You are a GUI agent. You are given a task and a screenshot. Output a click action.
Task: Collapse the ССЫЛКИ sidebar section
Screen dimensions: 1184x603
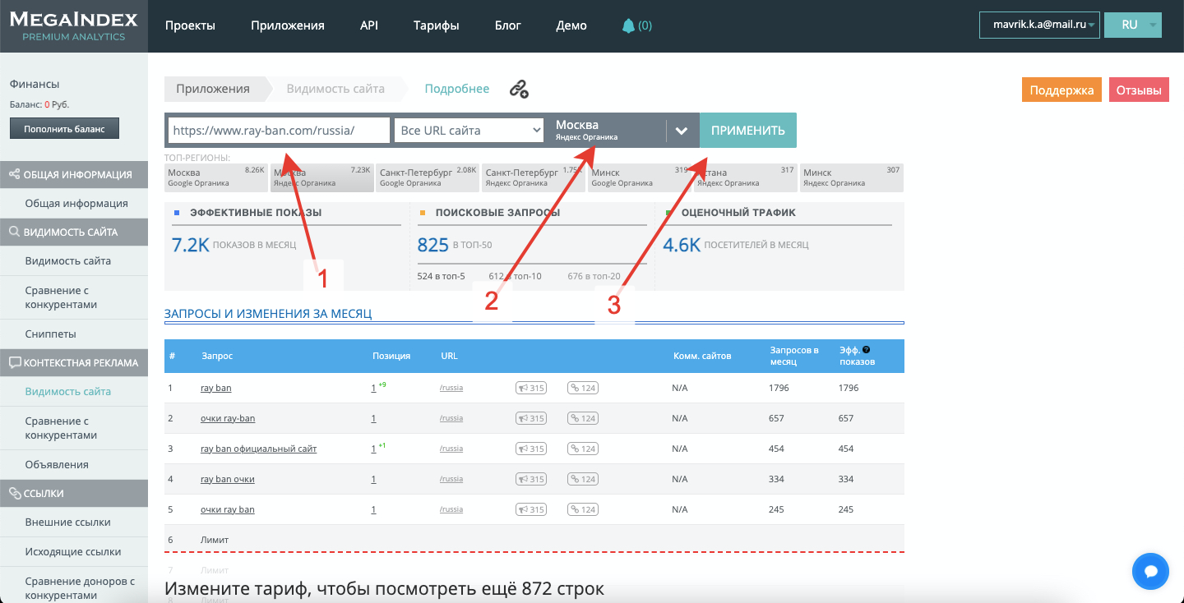tap(74, 493)
